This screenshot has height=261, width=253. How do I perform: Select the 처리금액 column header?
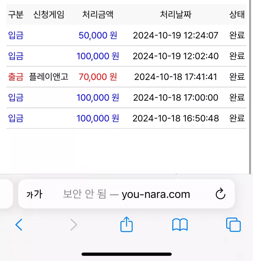pos(98,15)
